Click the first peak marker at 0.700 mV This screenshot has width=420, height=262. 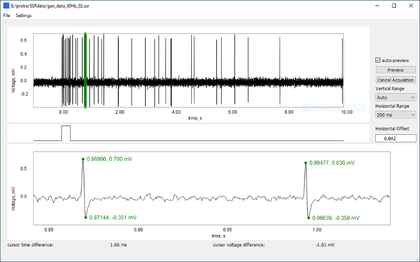[x=83, y=159]
